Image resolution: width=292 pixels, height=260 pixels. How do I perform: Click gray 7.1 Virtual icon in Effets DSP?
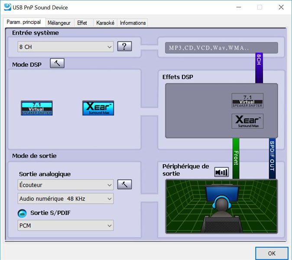point(247,101)
